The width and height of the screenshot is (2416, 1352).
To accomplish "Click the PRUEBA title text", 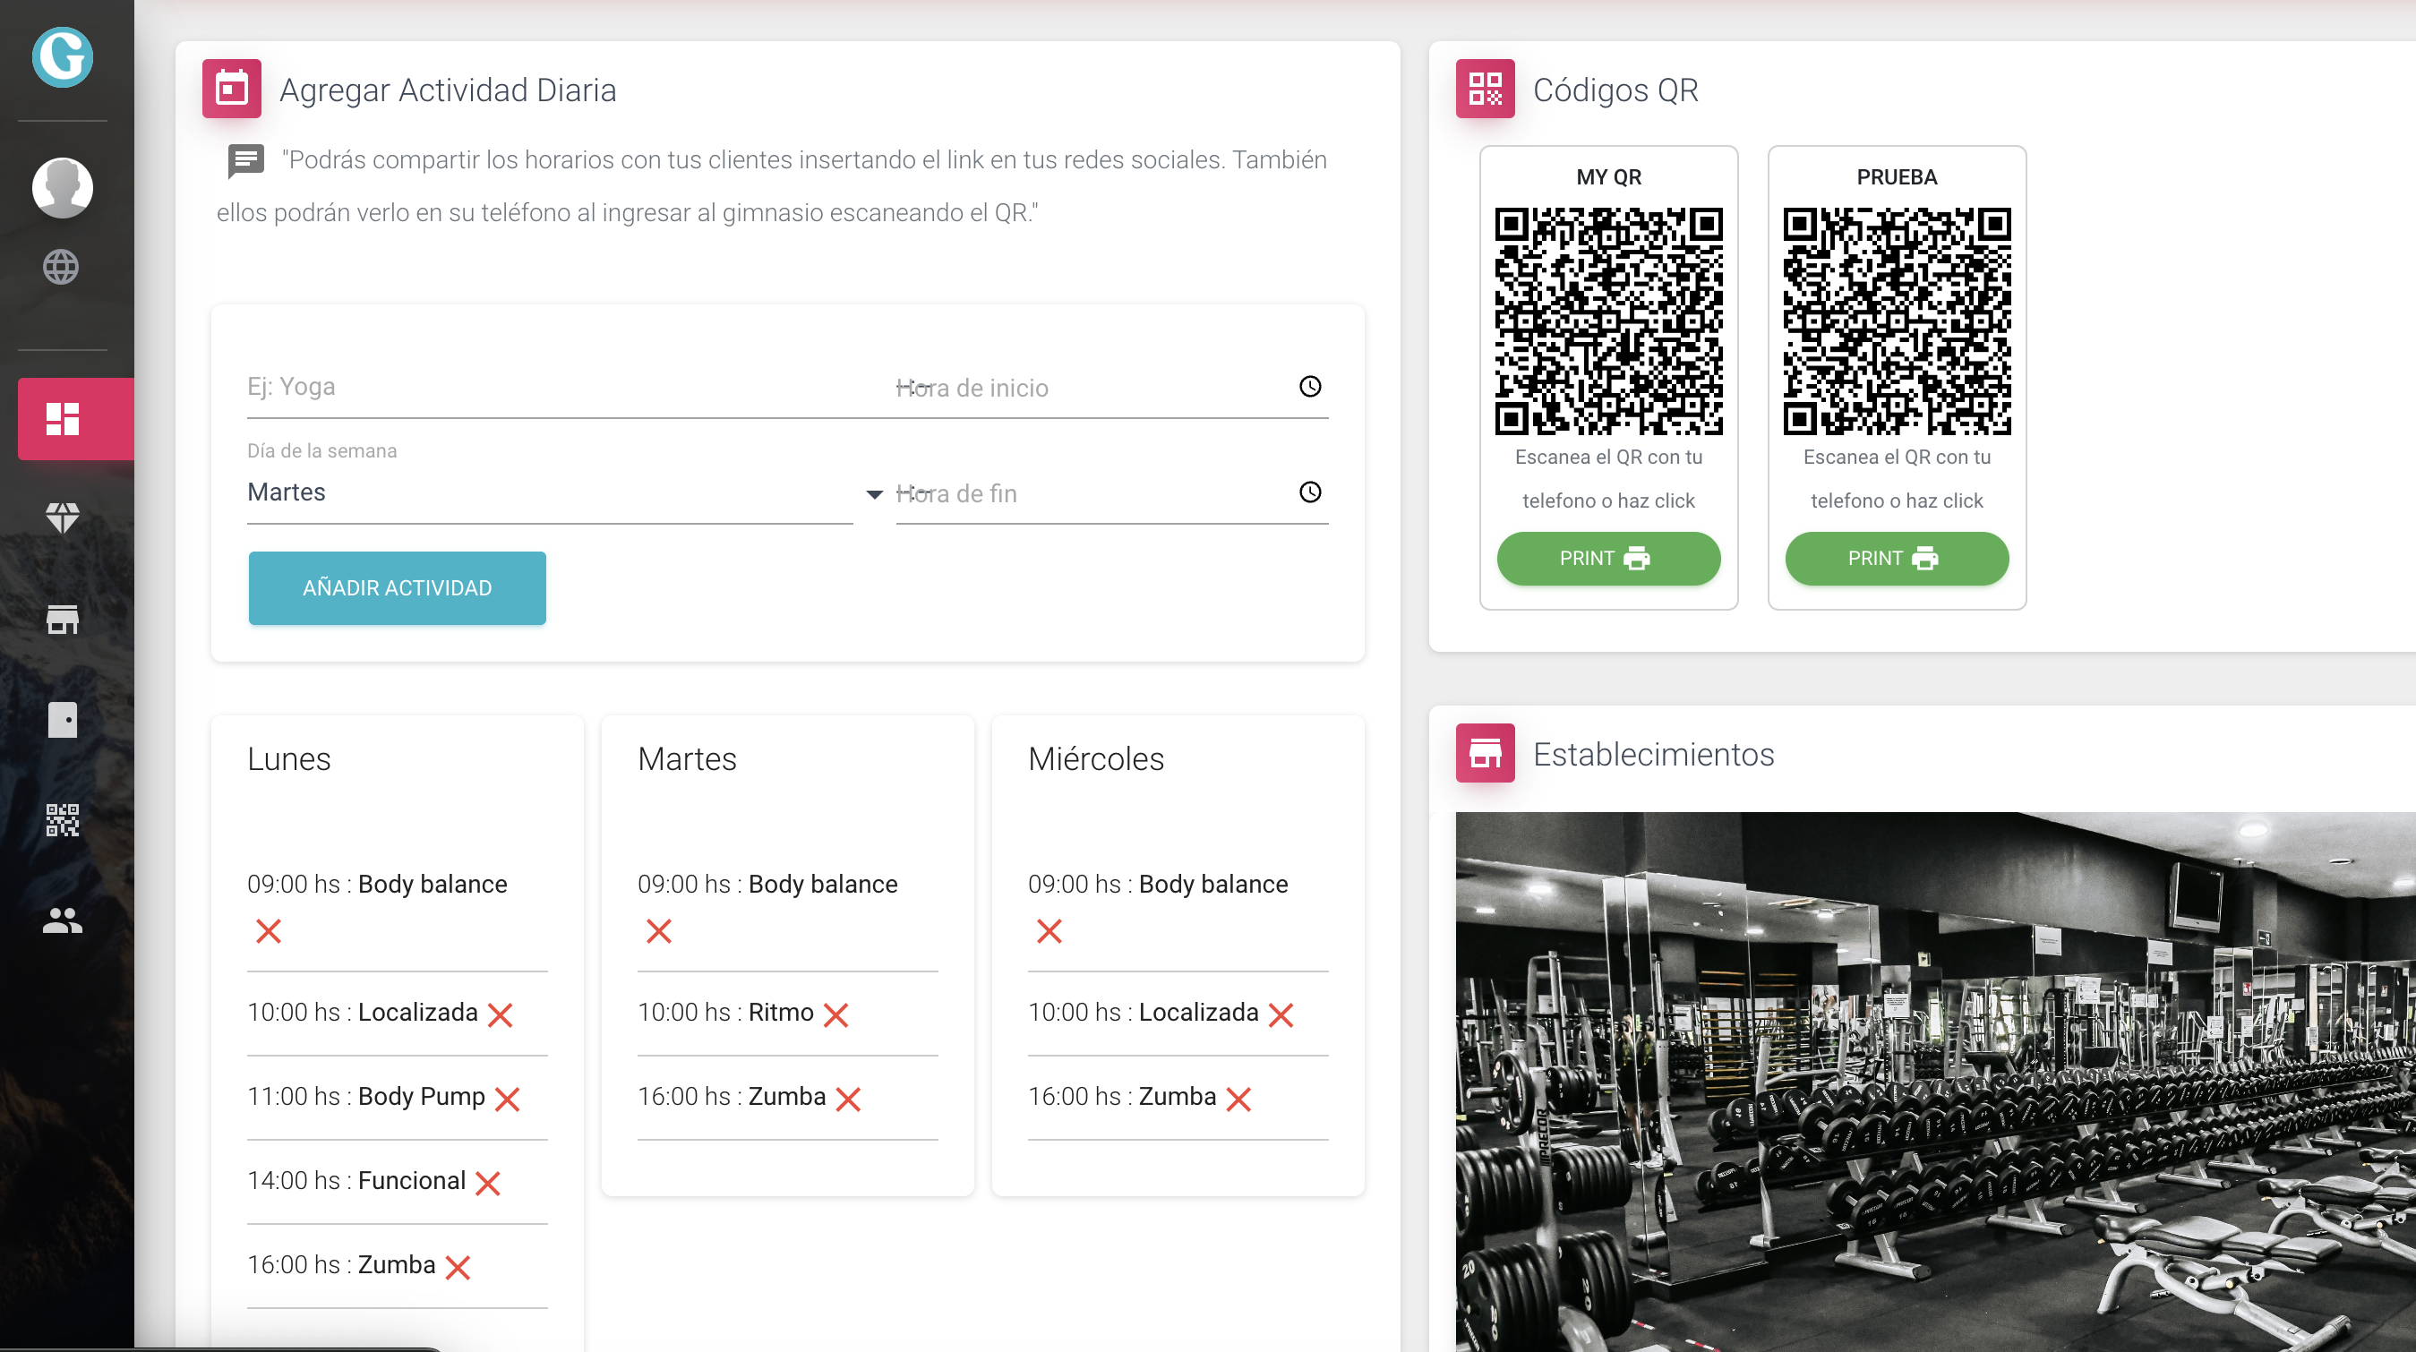I will click(x=1897, y=177).
